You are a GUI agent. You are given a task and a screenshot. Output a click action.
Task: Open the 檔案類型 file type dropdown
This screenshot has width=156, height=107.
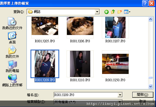point(120,102)
